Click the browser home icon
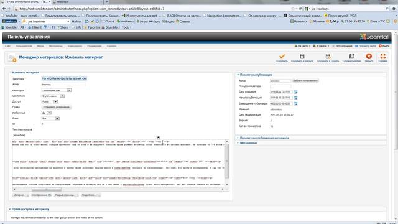Image resolution: width=398 pixels, height=224 pixels. (394, 9)
